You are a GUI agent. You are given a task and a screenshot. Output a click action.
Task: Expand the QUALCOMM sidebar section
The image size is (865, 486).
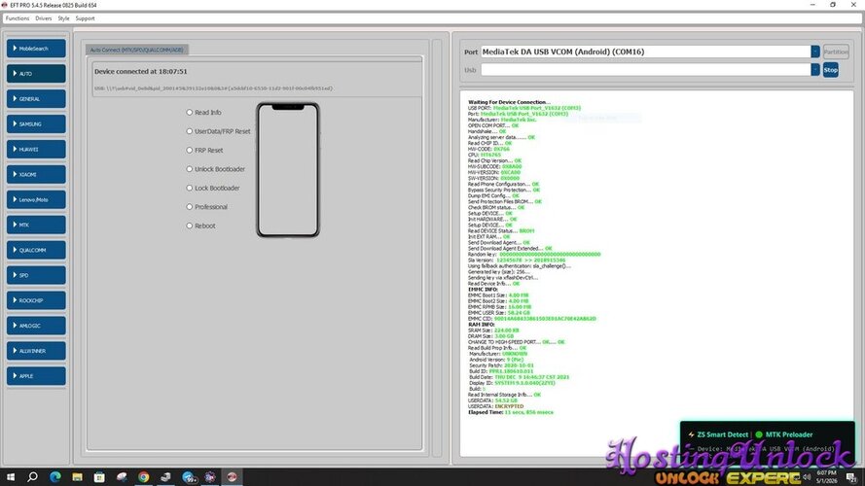click(36, 250)
